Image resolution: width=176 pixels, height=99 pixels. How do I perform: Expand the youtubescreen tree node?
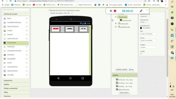[116, 27]
